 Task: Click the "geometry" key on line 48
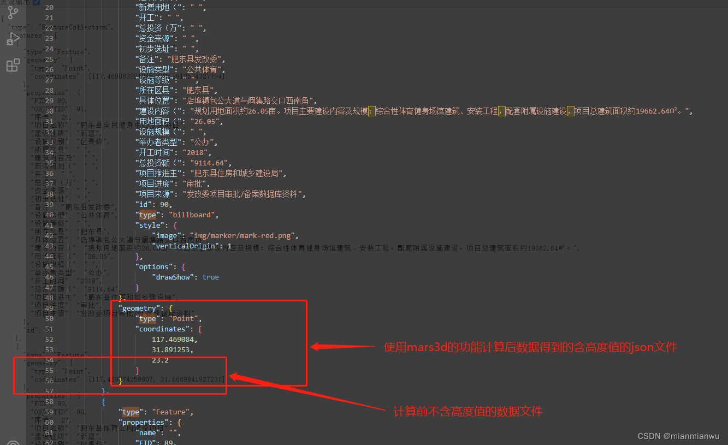coord(139,308)
